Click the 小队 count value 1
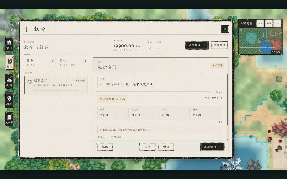 point(159,48)
